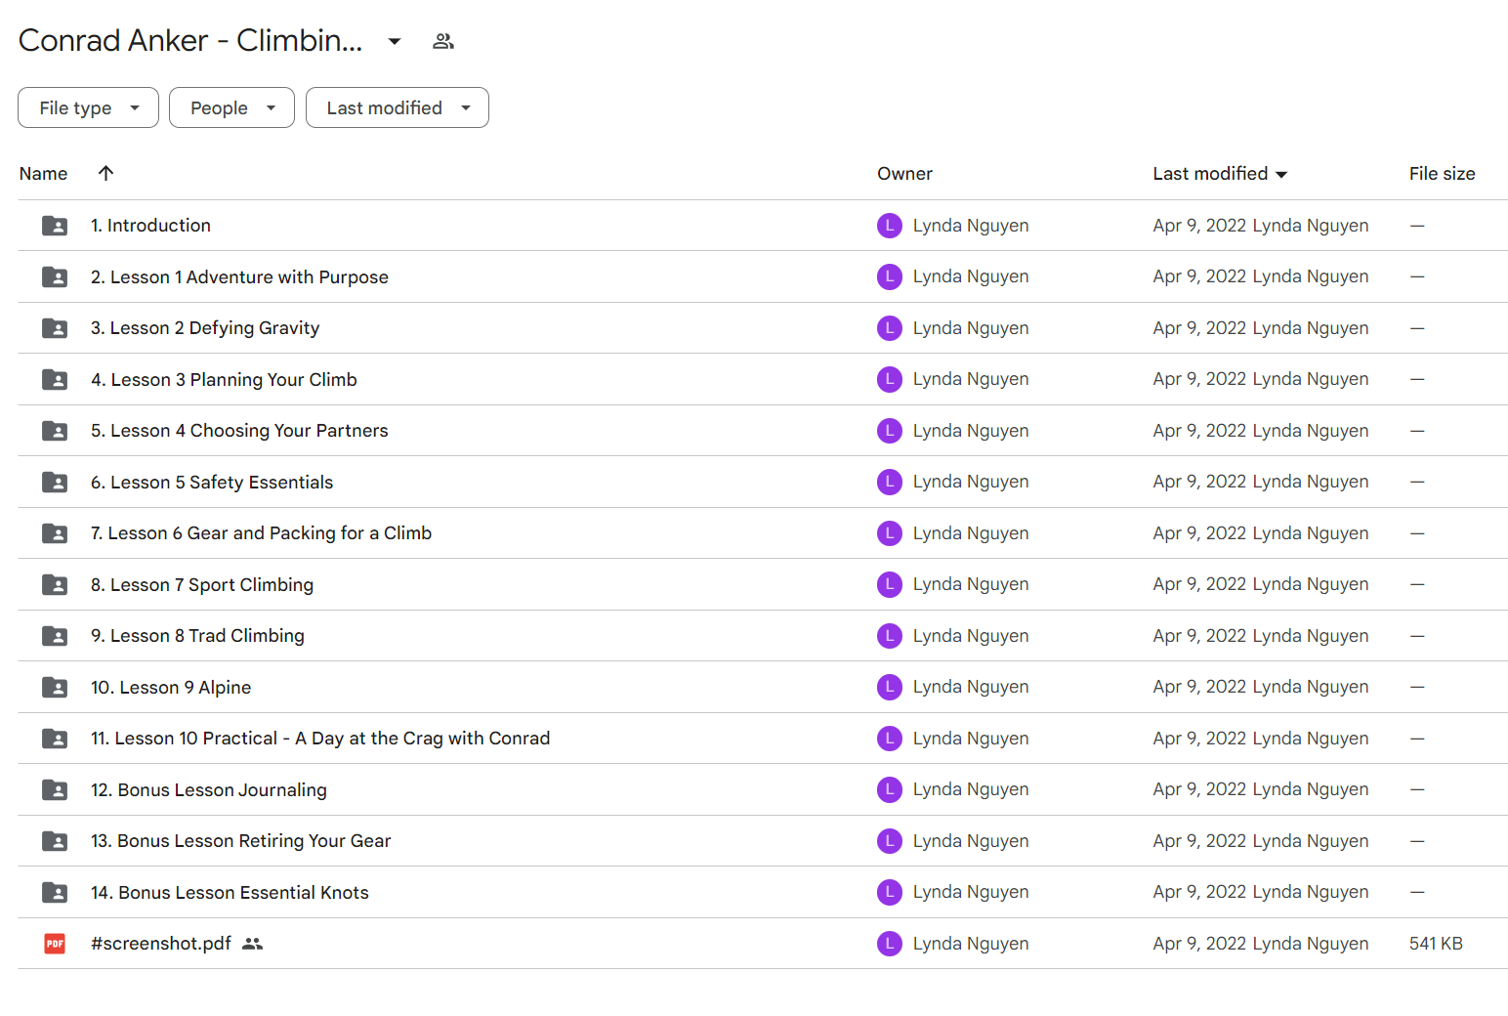Click the shared people icon beside the title

coord(443,41)
